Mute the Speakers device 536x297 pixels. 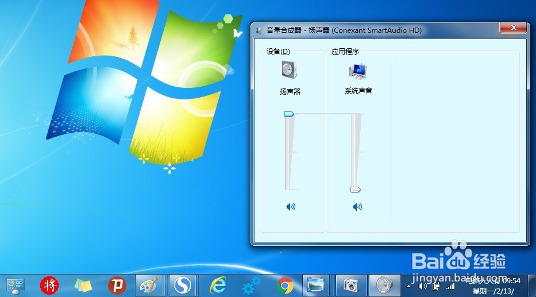[291, 206]
